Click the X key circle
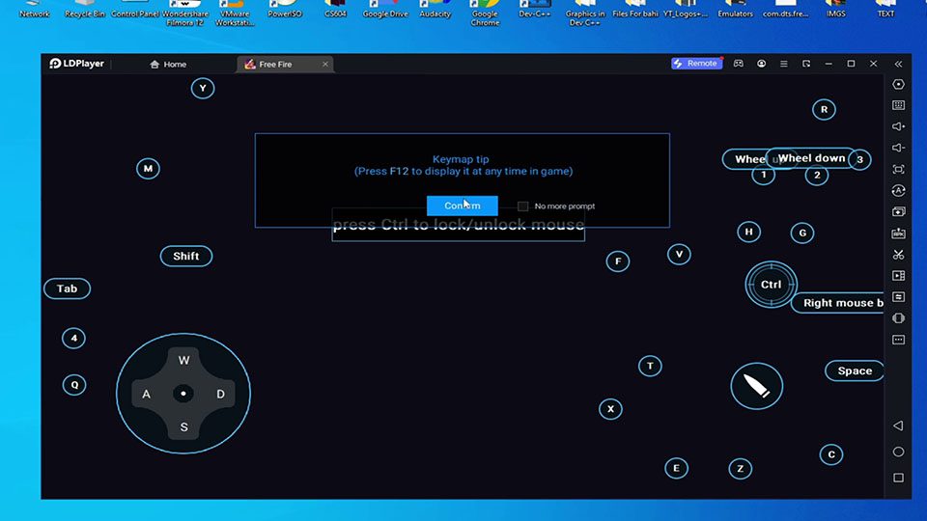The image size is (927, 521). coord(610,409)
